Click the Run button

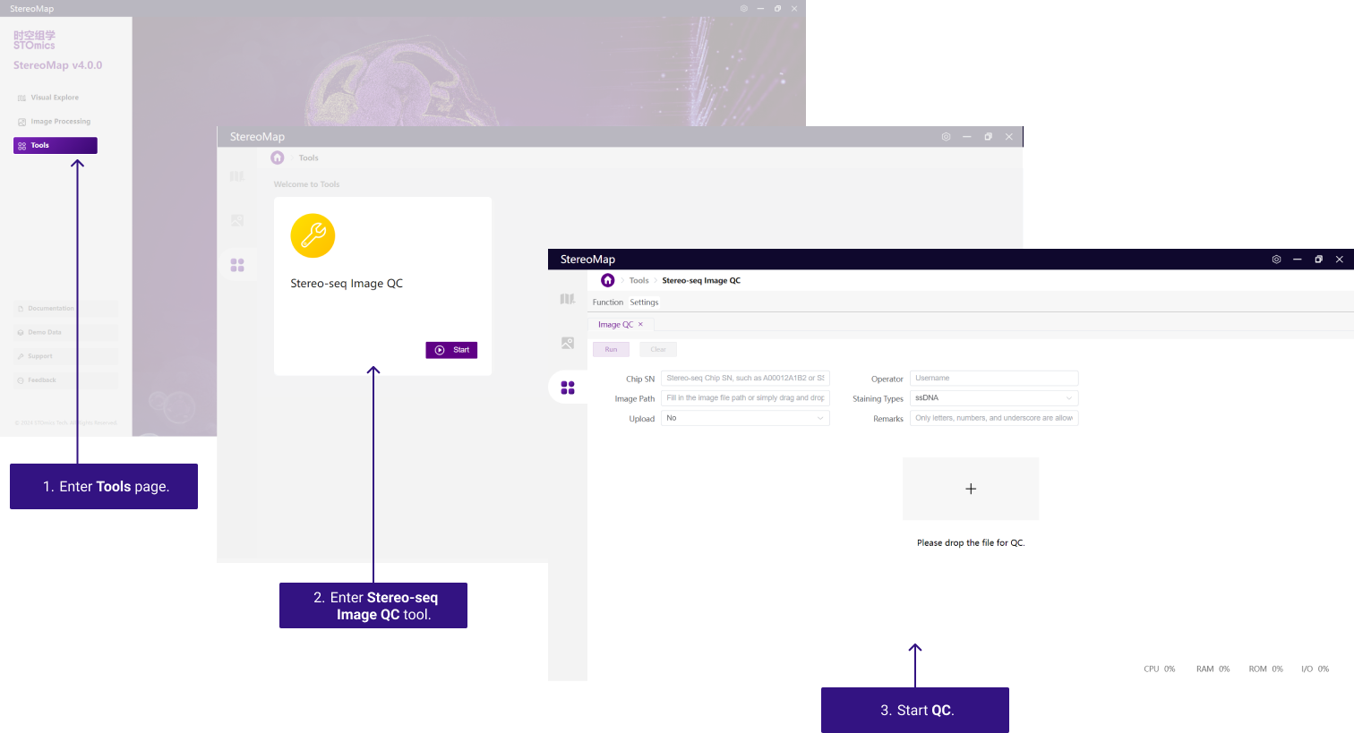pyautogui.click(x=611, y=349)
